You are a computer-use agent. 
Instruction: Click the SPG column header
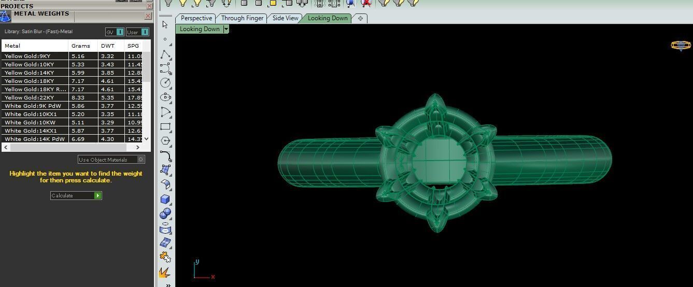pyautogui.click(x=134, y=46)
